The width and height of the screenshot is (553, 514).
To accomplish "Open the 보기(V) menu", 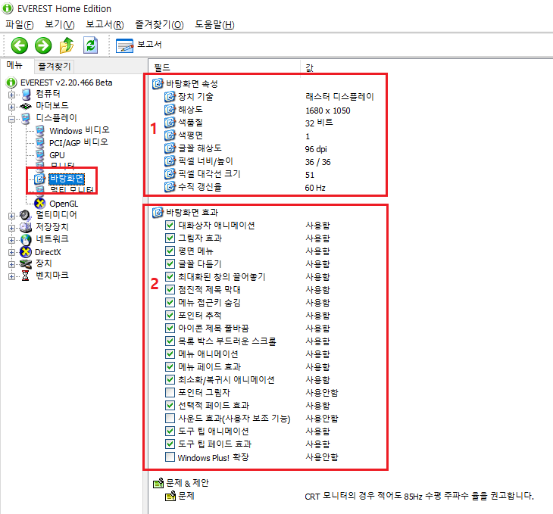I will pyautogui.click(x=60, y=25).
